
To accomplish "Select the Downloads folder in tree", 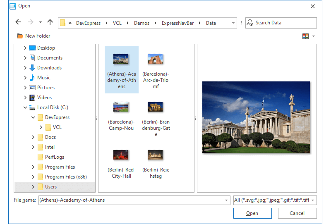I will (x=49, y=68).
